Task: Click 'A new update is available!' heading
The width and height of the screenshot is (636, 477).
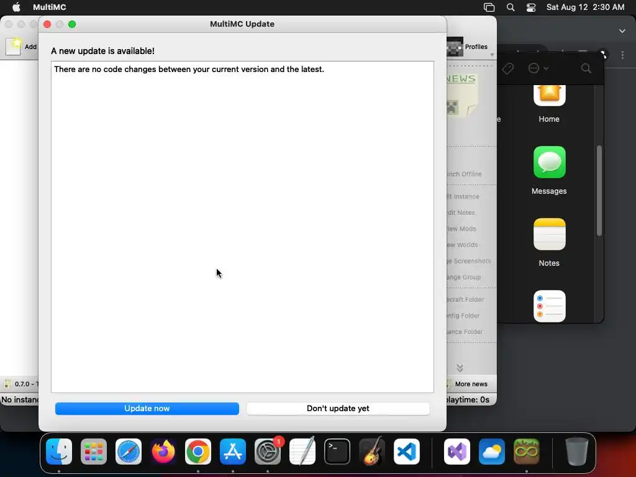Action: pyautogui.click(x=102, y=51)
